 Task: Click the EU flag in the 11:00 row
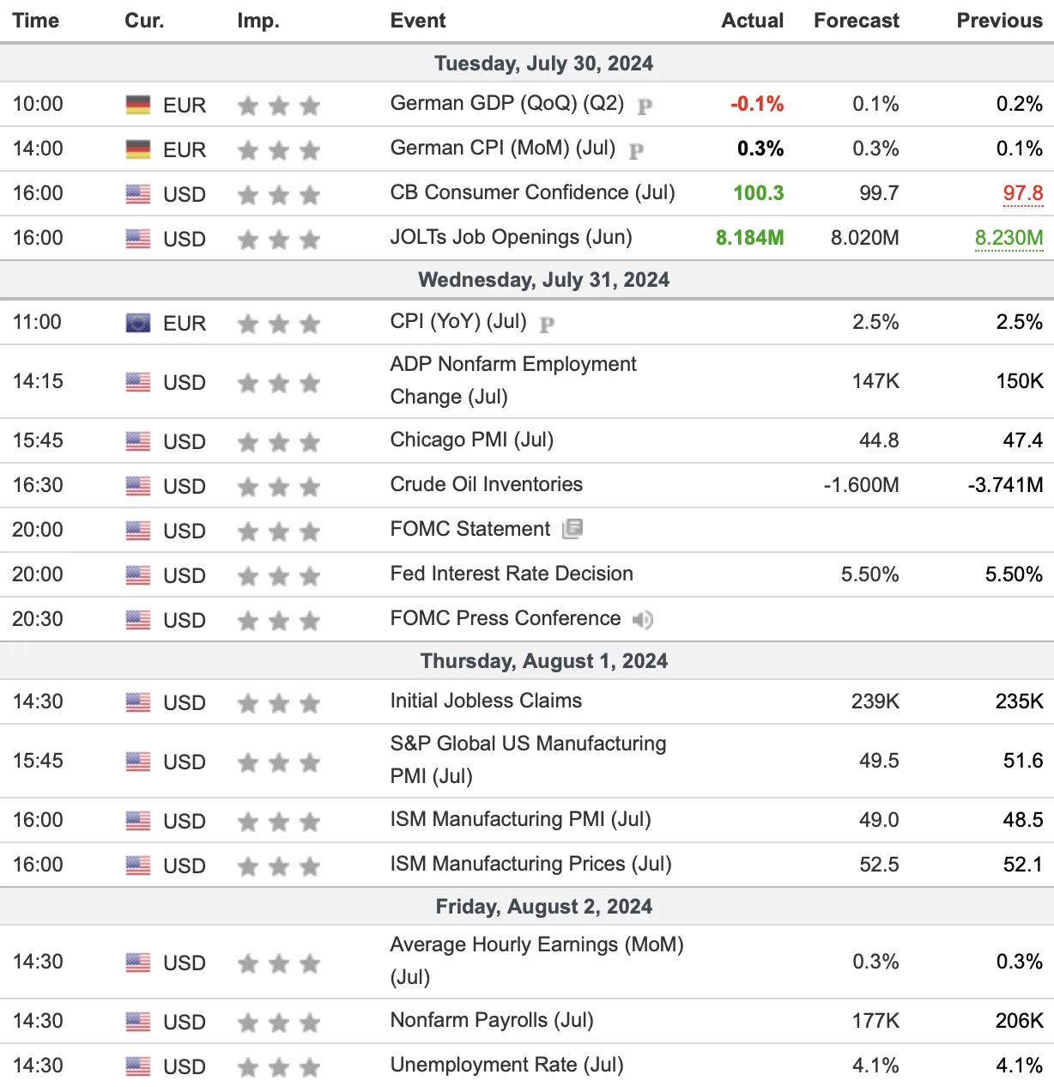pos(138,323)
